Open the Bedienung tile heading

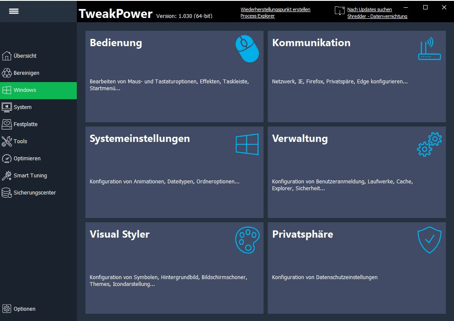[116, 43]
